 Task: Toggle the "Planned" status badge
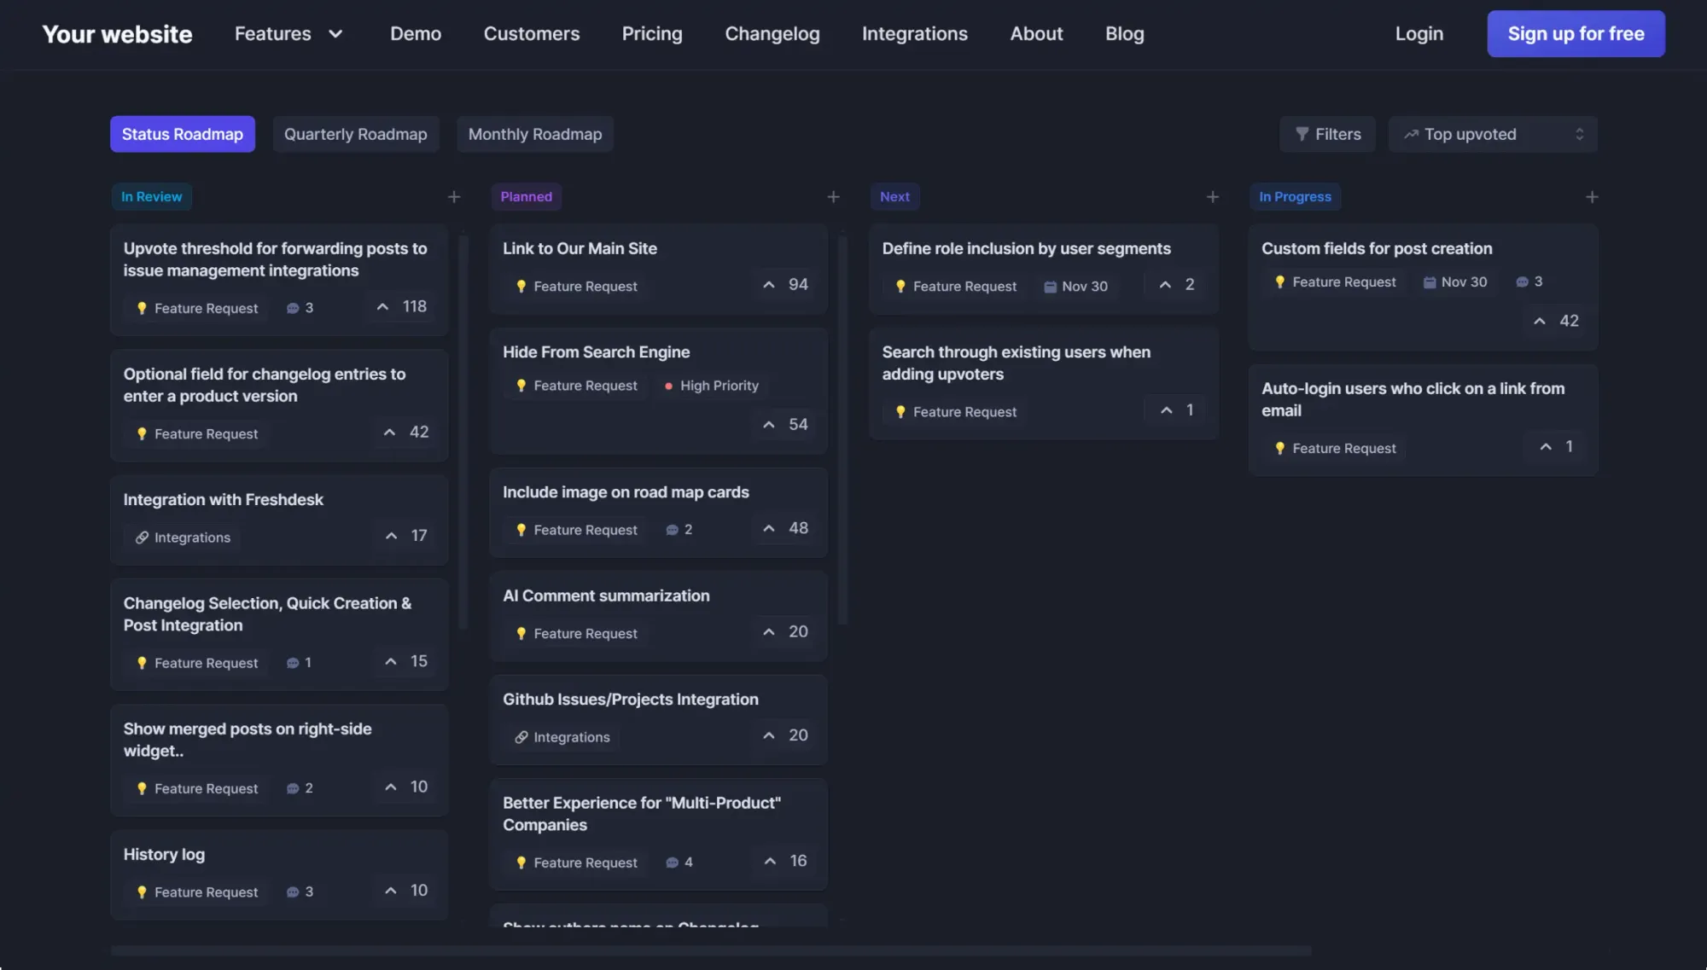(x=527, y=196)
